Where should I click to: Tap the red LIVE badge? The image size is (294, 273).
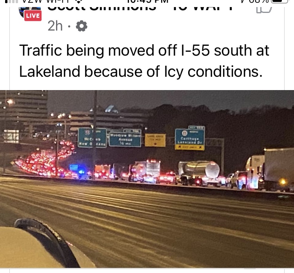click(33, 16)
